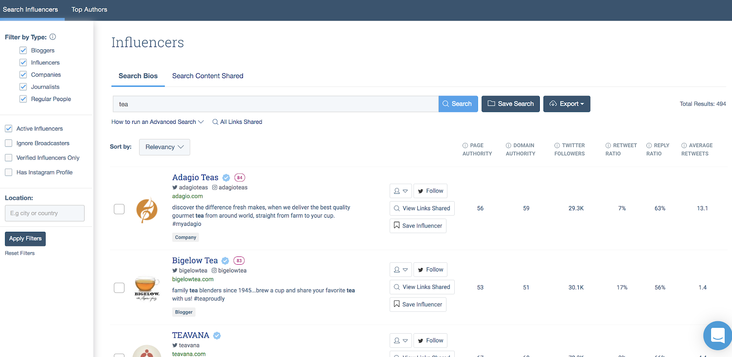The width and height of the screenshot is (732, 357).
Task: Save Influencer Bigelow Tea
Action: tap(418, 304)
